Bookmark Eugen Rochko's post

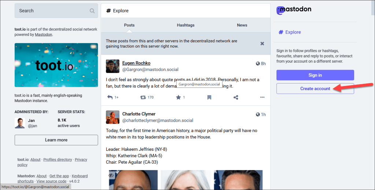coord(209,97)
